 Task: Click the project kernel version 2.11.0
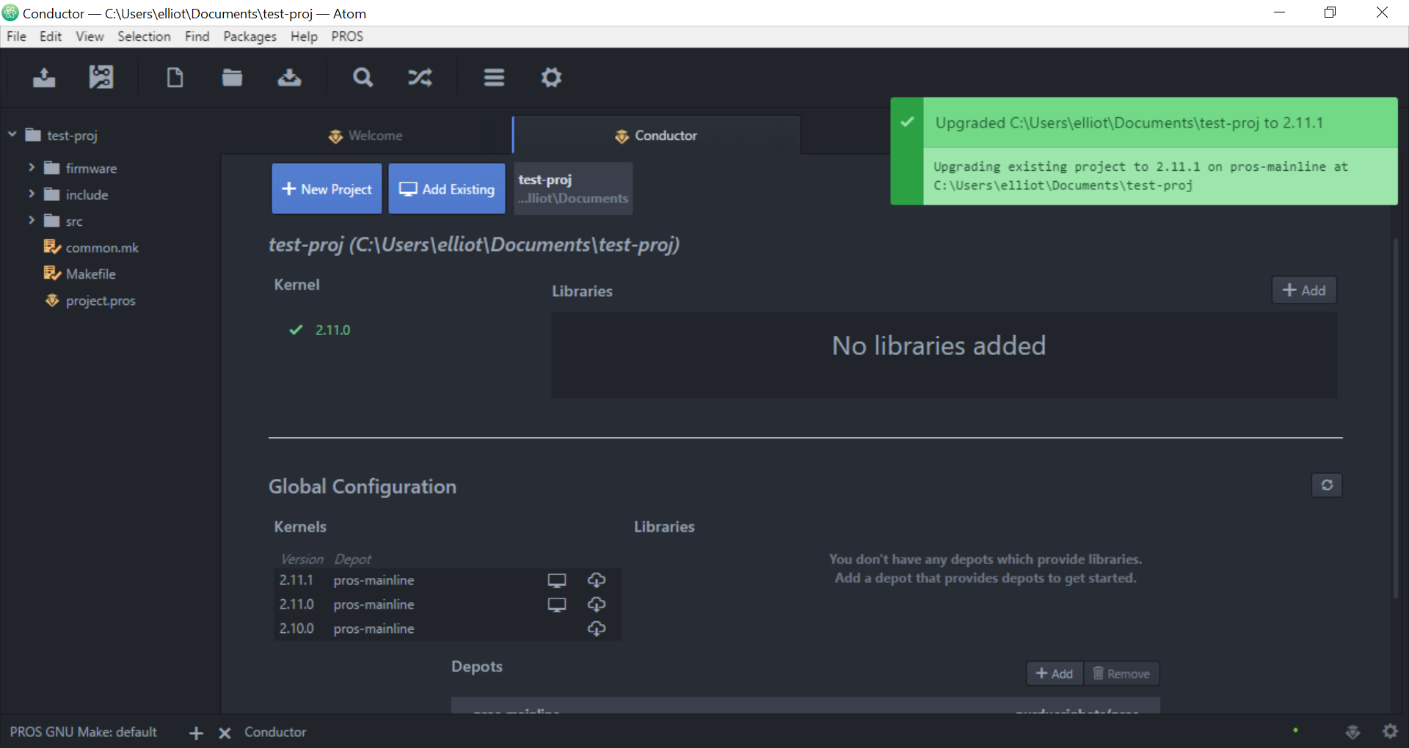[332, 330]
